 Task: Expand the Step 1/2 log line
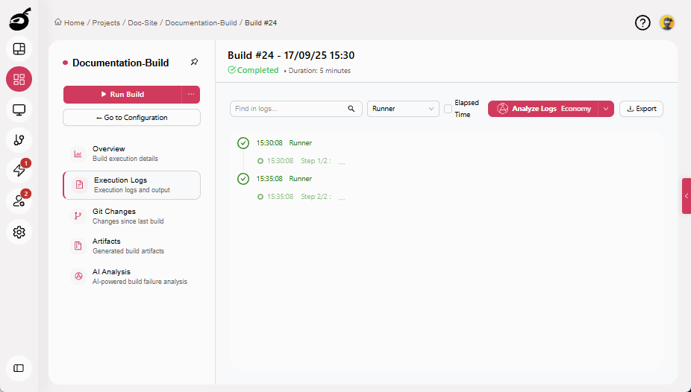coord(301,161)
